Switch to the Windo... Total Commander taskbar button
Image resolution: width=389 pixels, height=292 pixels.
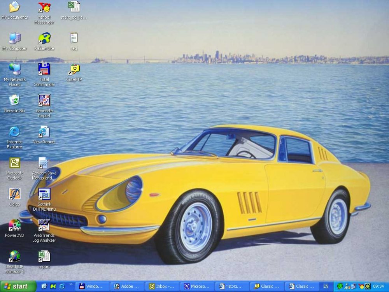(x=92, y=286)
